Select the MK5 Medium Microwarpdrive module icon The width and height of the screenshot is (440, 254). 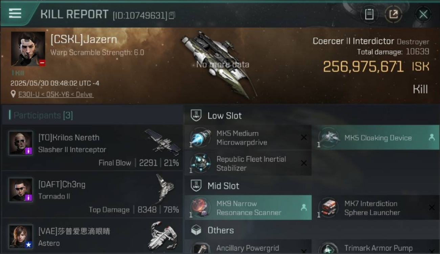pyautogui.click(x=201, y=138)
